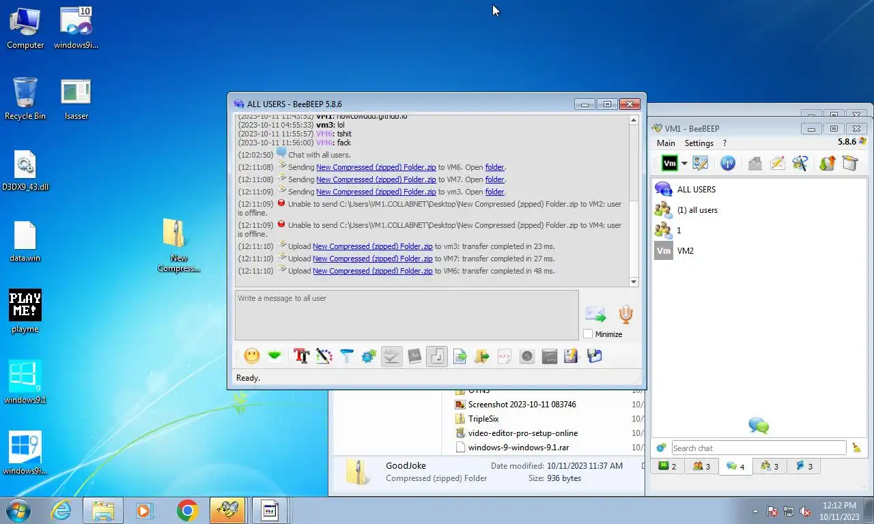Open the shared box icon in VM1 toolbar
This screenshot has height=524, width=874.
[849, 163]
